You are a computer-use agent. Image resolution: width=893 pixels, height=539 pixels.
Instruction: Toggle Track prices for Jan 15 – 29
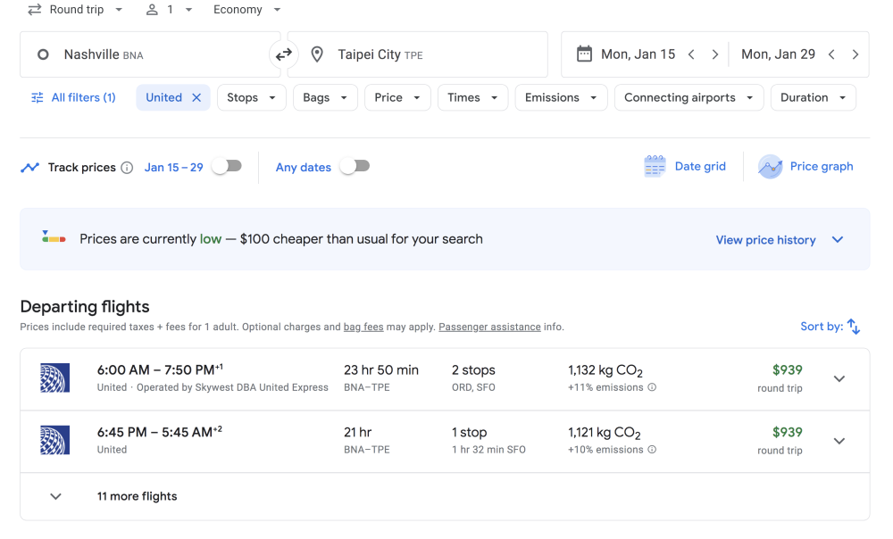[x=227, y=166]
